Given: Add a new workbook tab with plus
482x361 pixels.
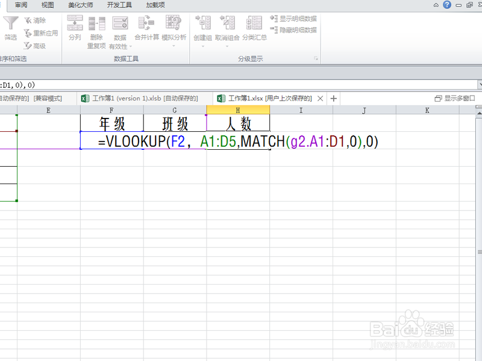Looking at the screenshot, I should tap(334, 99).
